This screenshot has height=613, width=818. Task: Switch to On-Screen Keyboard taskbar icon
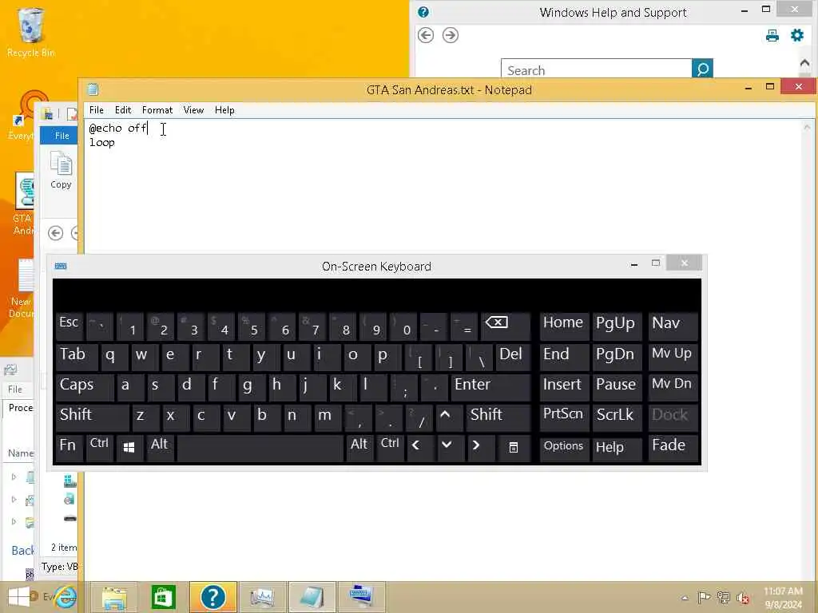361,597
